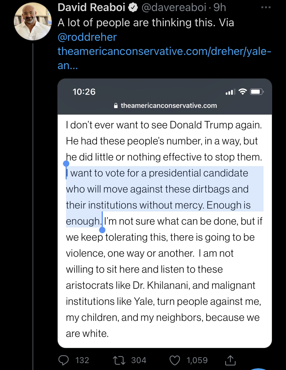The height and width of the screenshot is (370, 286).
Task: Open the @davereaboi handle
Action: tap(174, 8)
